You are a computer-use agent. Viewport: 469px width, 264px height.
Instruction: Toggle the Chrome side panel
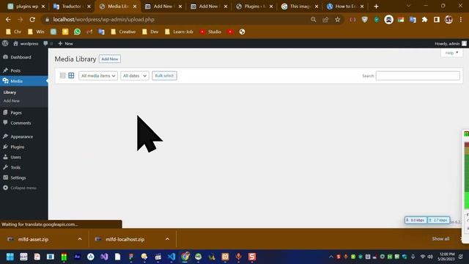437,20
